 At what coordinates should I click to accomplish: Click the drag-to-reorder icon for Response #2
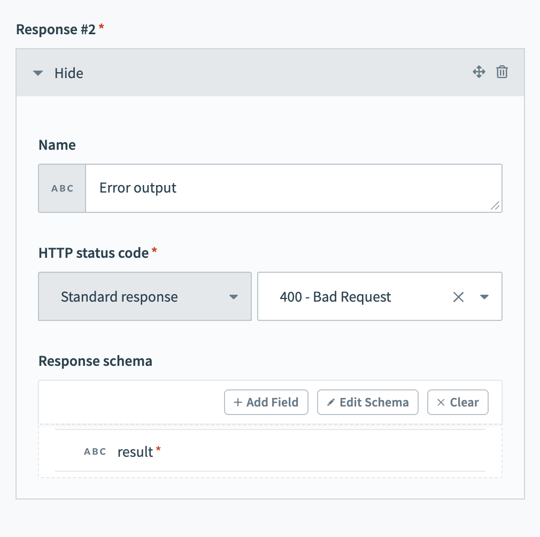pos(479,72)
